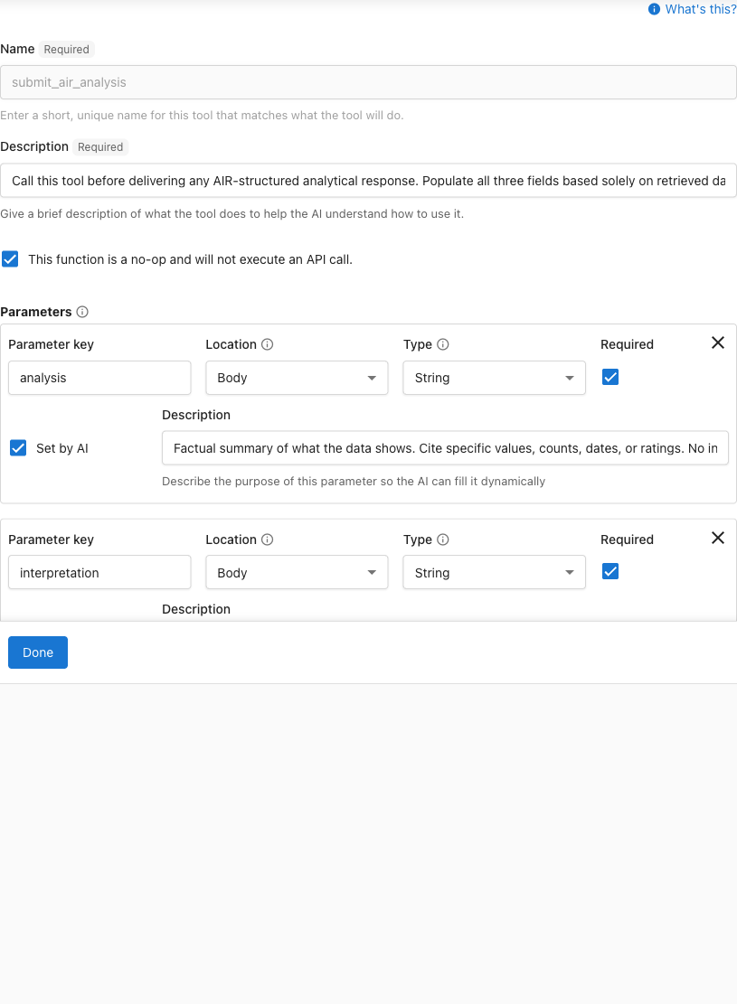Remove the analysis parameter with the X

coord(717,342)
